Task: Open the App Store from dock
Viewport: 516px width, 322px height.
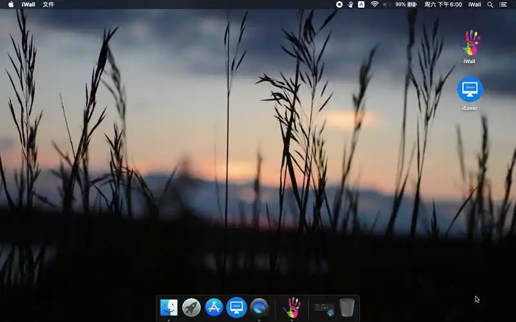Action: [214, 307]
